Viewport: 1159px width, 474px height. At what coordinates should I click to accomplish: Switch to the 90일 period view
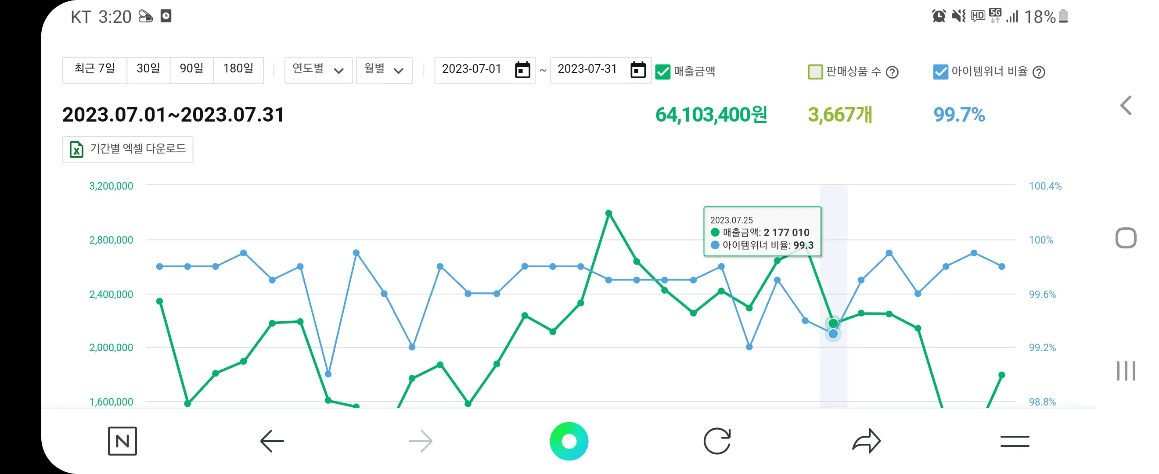tap(192, 69)
